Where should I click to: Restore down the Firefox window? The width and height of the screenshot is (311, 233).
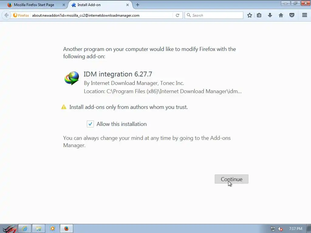click(x=296, y=3)
